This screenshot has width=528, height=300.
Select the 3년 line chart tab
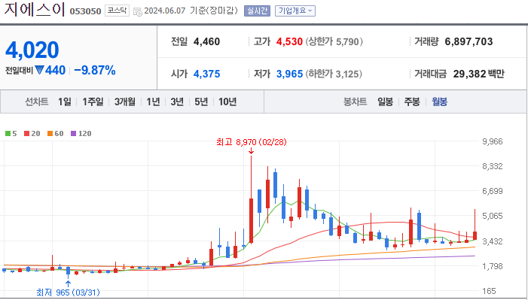177,102
